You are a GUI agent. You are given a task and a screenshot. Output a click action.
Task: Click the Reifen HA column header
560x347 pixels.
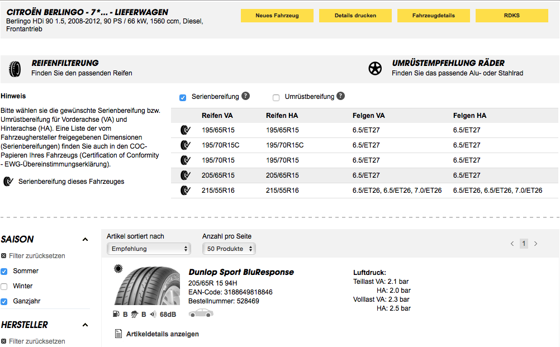282,116
